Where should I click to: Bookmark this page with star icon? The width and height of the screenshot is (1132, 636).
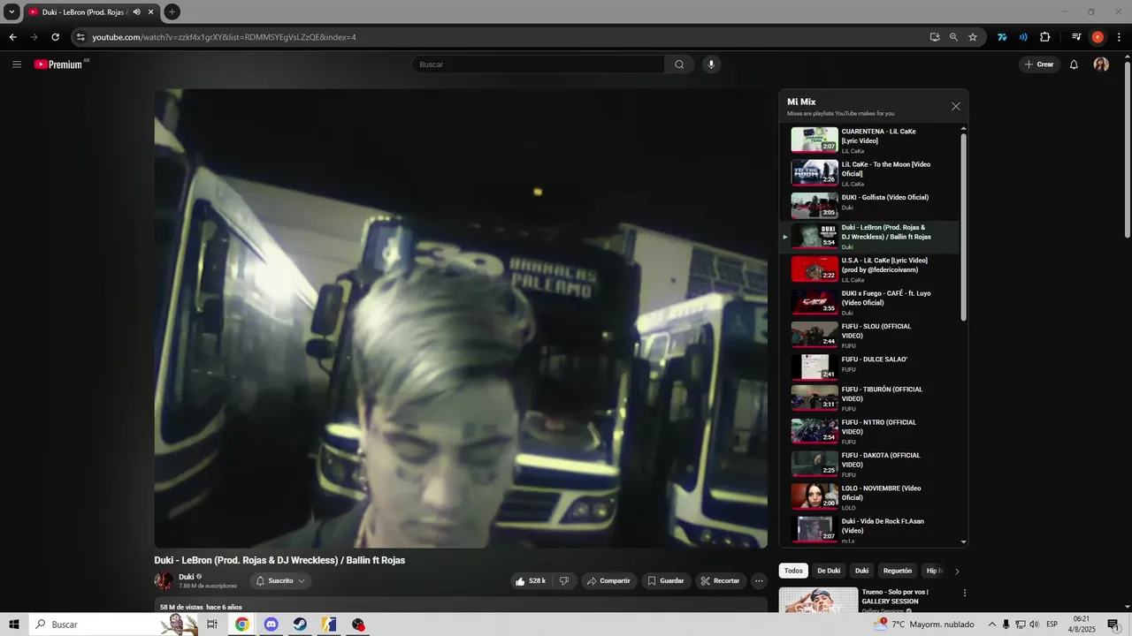973,37
